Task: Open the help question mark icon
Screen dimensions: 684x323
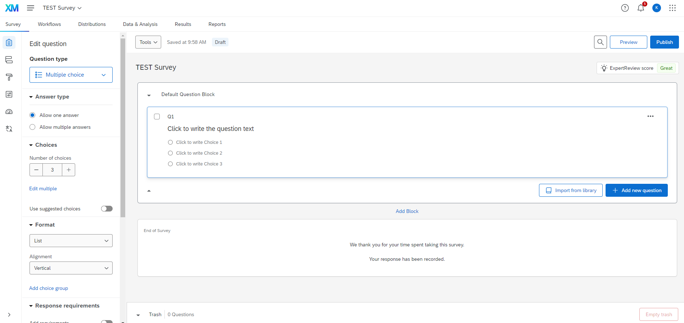Action: (x=625, y=8)
